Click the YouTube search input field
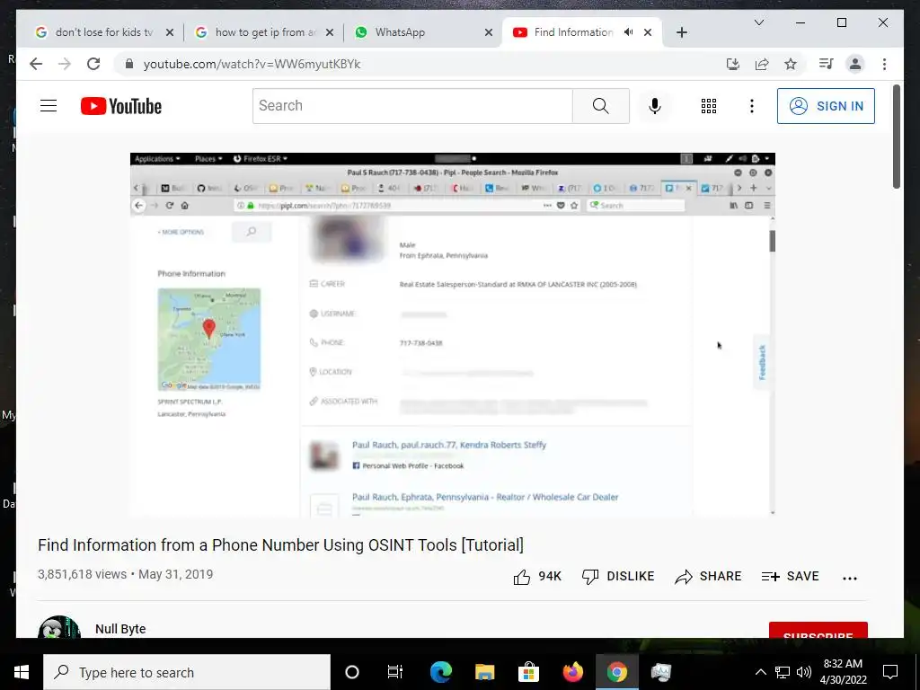920x690 pixels. click(412, 106)
